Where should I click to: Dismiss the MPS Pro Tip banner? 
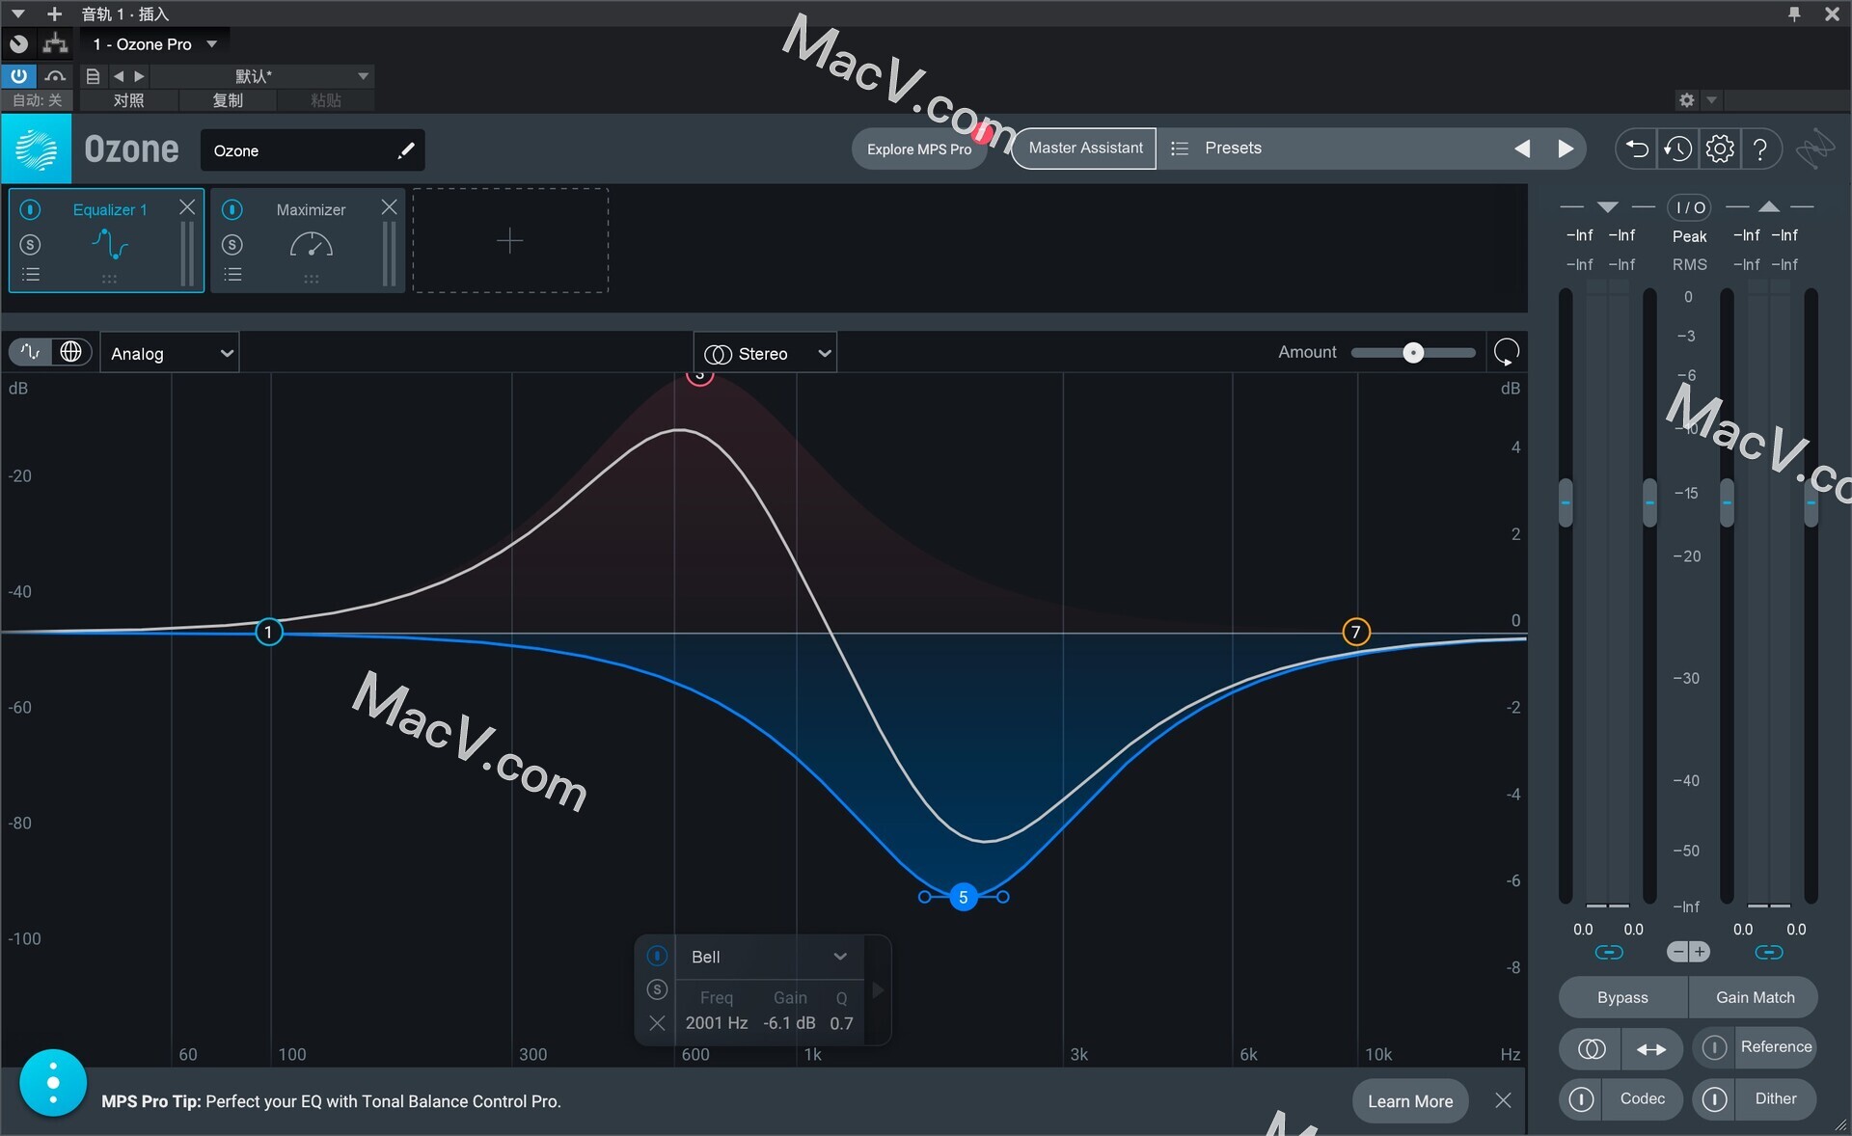tap(1503, 1100)
